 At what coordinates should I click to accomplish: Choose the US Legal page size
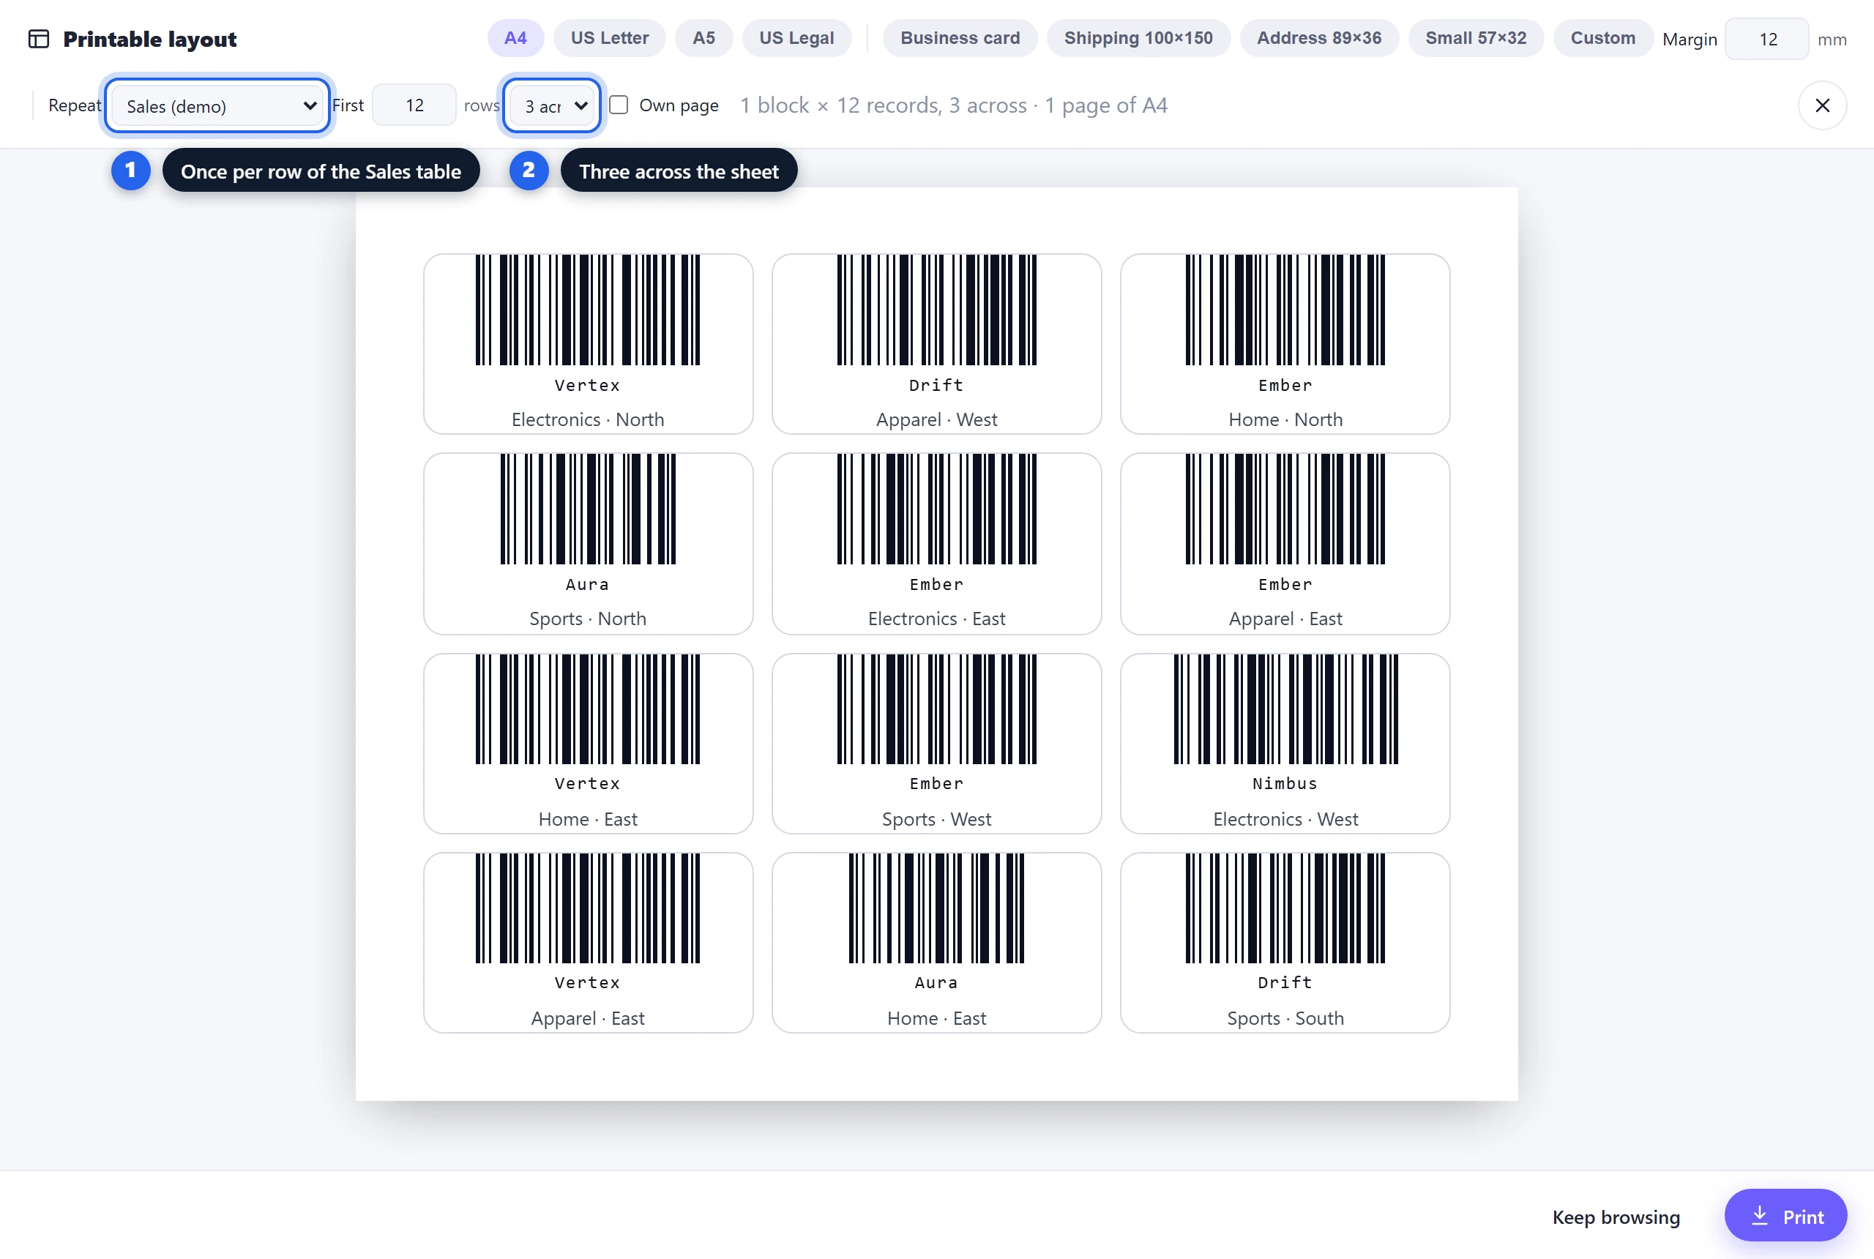pyautogui.click(x=796, y=38)
